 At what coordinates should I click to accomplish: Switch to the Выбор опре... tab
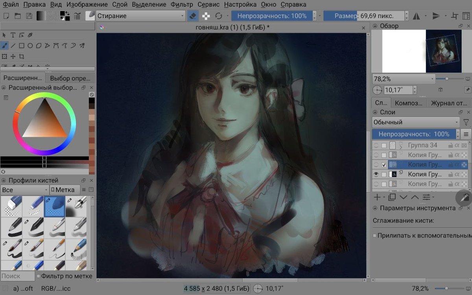pyautogui.click(x=70, y=78)
